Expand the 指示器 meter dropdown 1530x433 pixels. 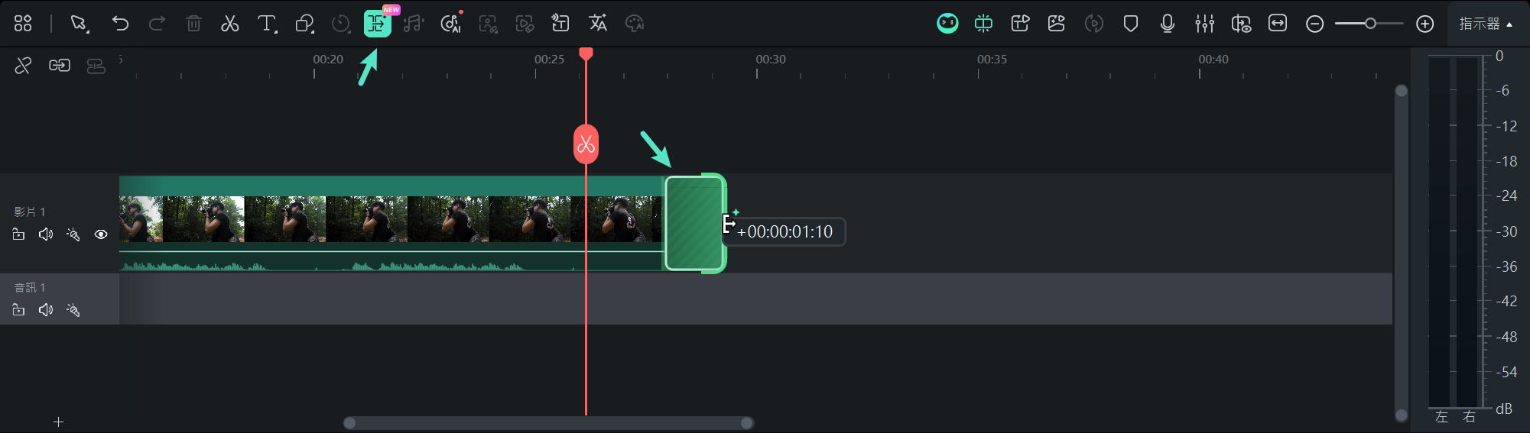(1486, 24)
